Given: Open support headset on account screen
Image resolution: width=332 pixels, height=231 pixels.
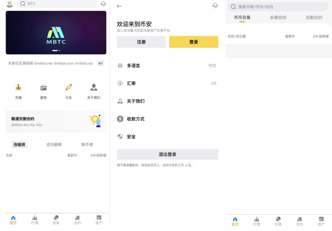Looking at the screenshot, I should point(215,5).
